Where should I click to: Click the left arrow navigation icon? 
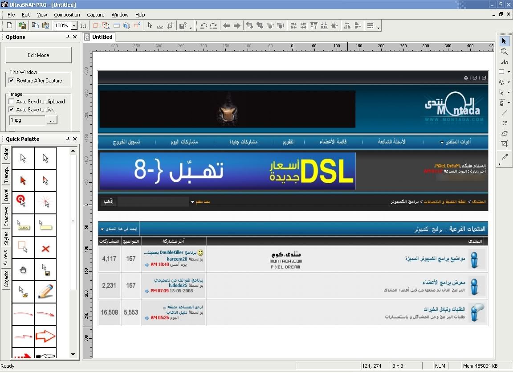point(226,25)
